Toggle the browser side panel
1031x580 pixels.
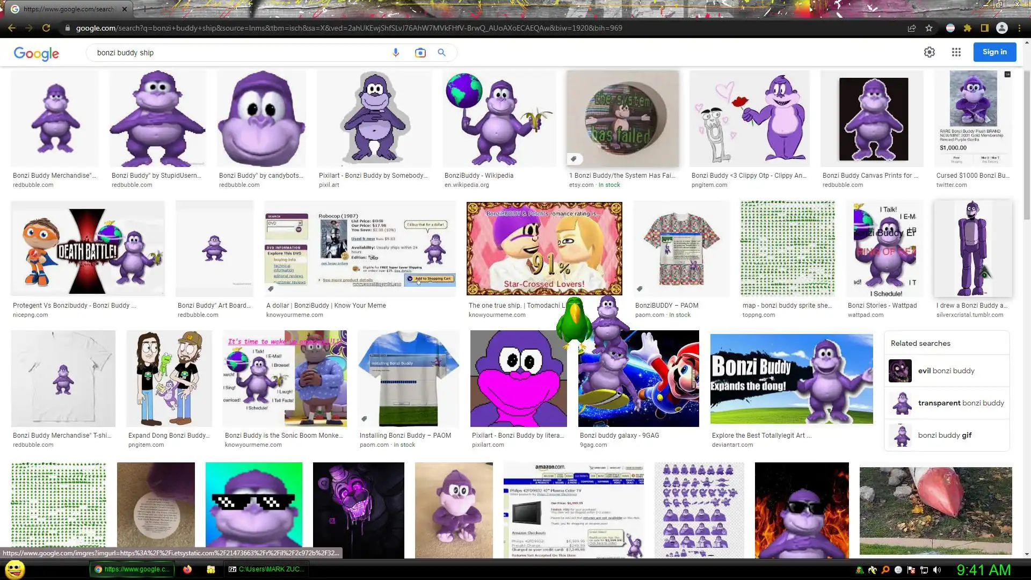(985, 28)
